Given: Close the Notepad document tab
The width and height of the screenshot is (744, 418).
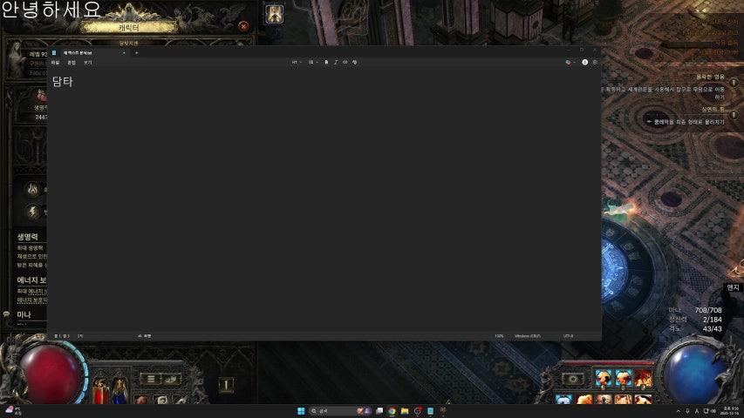Looking at the screenshot, I should [125, 53].
